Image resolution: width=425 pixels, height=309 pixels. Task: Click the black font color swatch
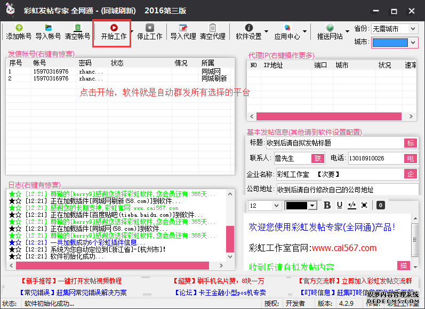296,206
